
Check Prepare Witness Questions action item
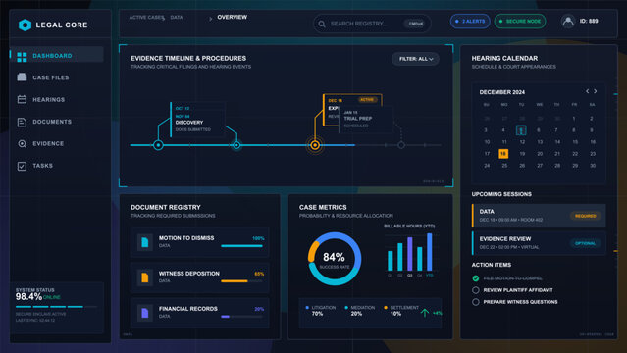coord(476,302)
